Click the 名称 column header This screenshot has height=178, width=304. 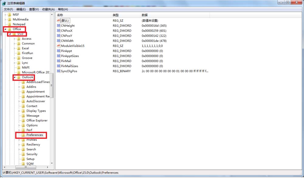coord(60,15)
